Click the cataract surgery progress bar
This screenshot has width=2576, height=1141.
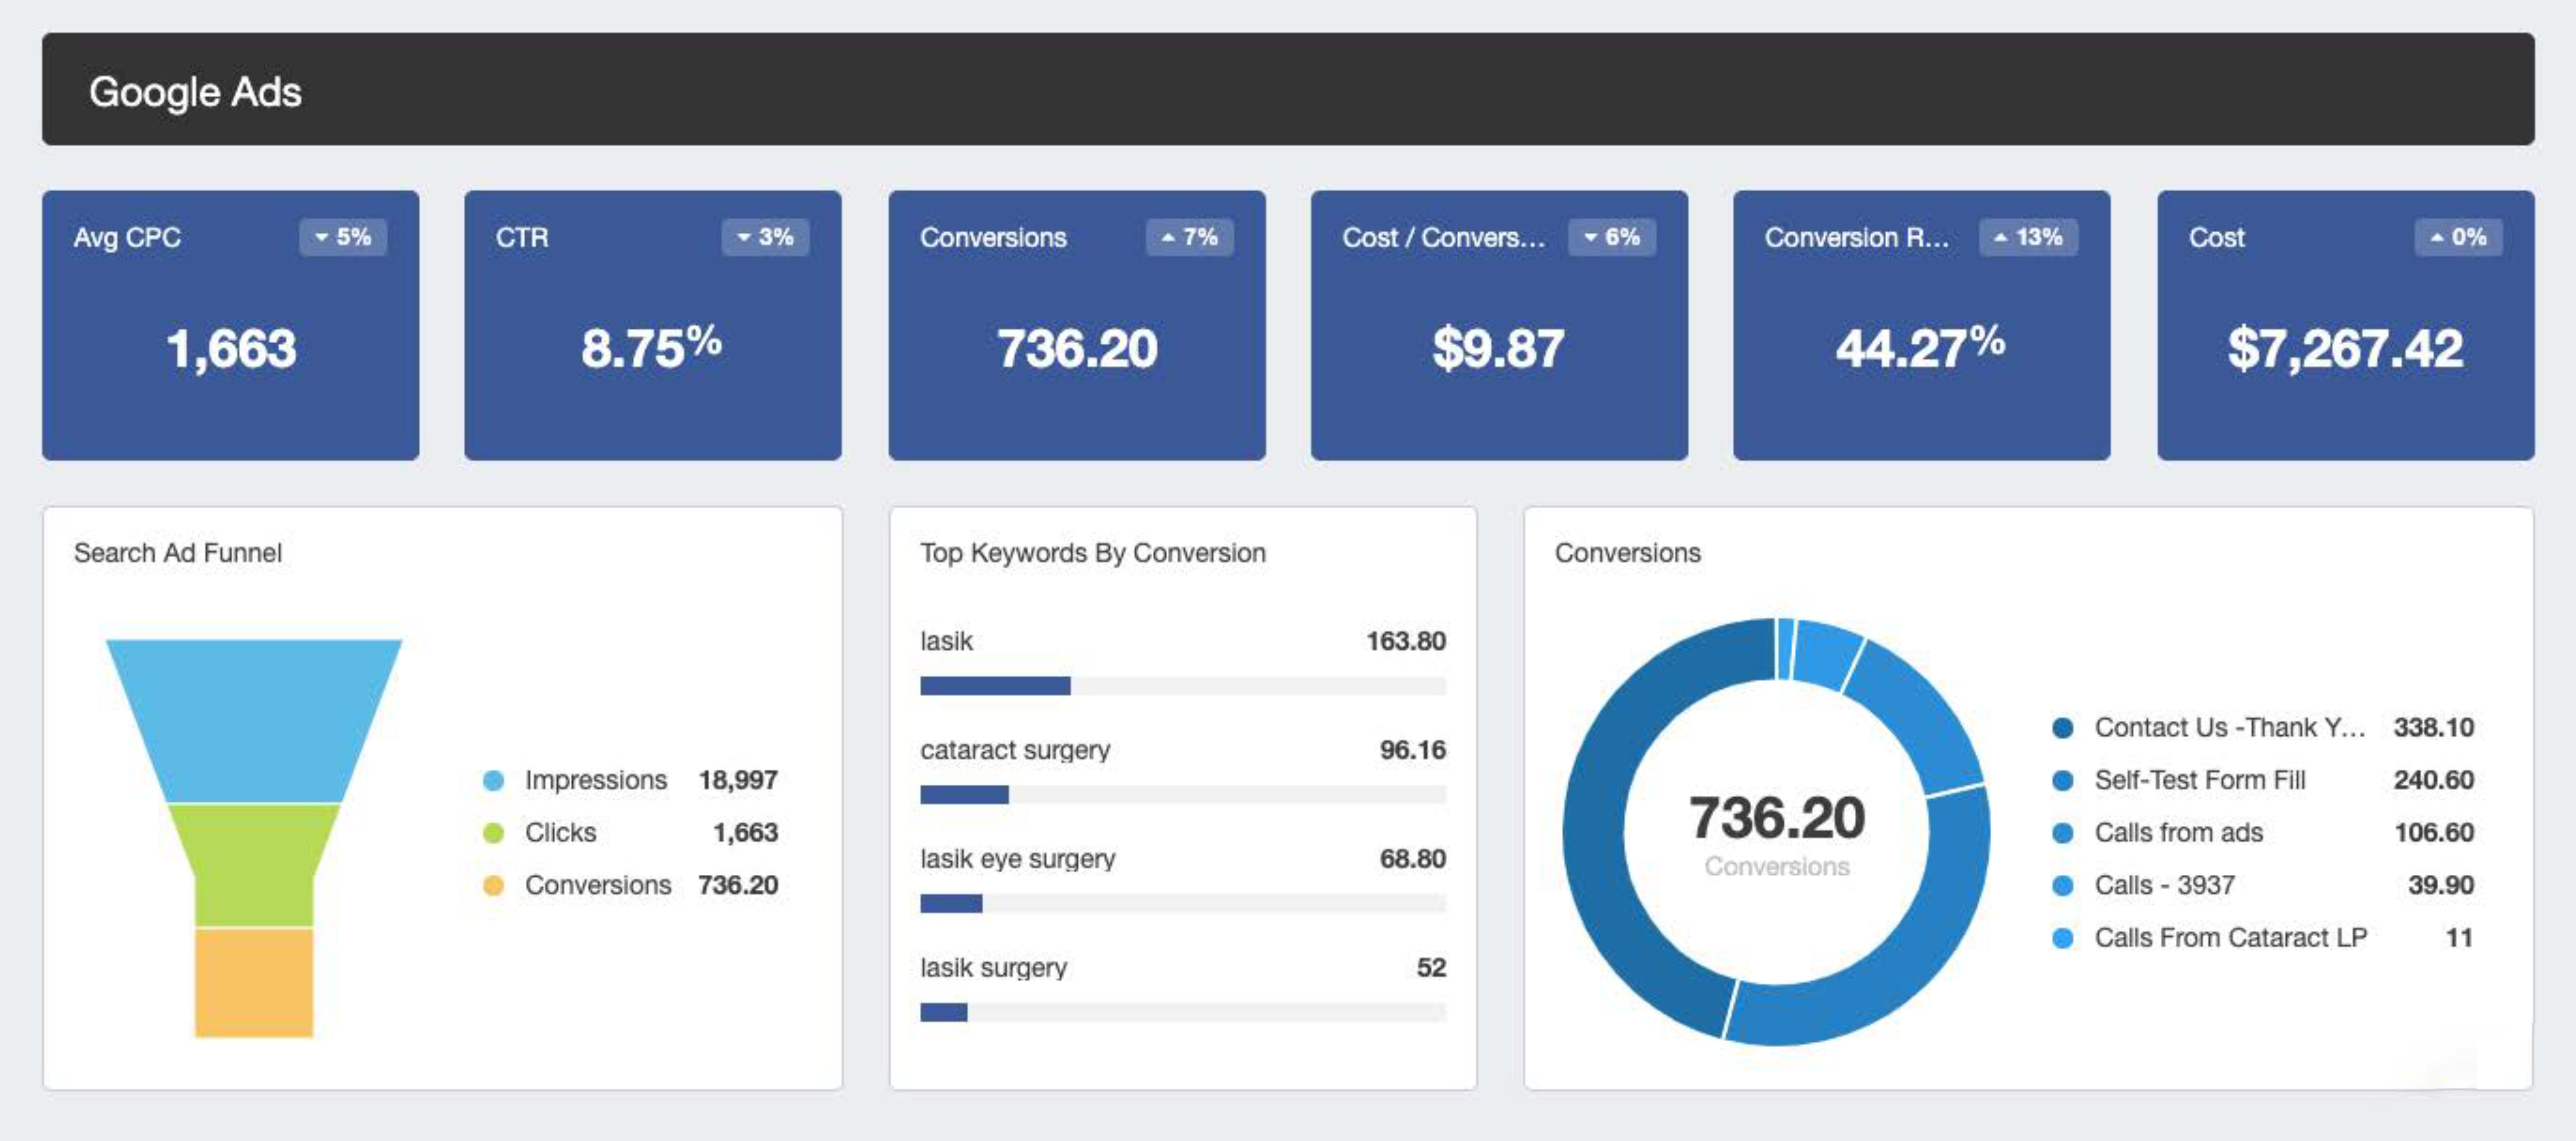(1183, 795)
